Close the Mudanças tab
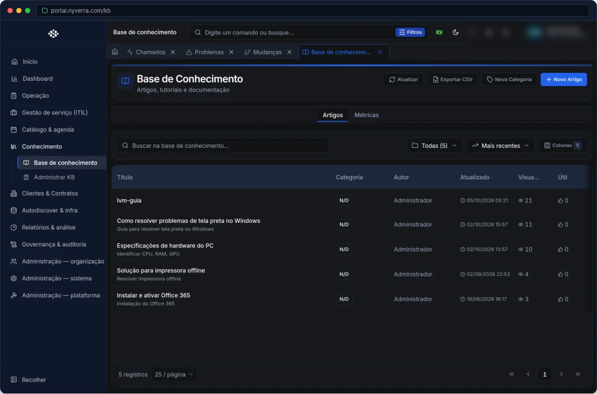This screenshot has width=597, height=394. pos(289,52)
